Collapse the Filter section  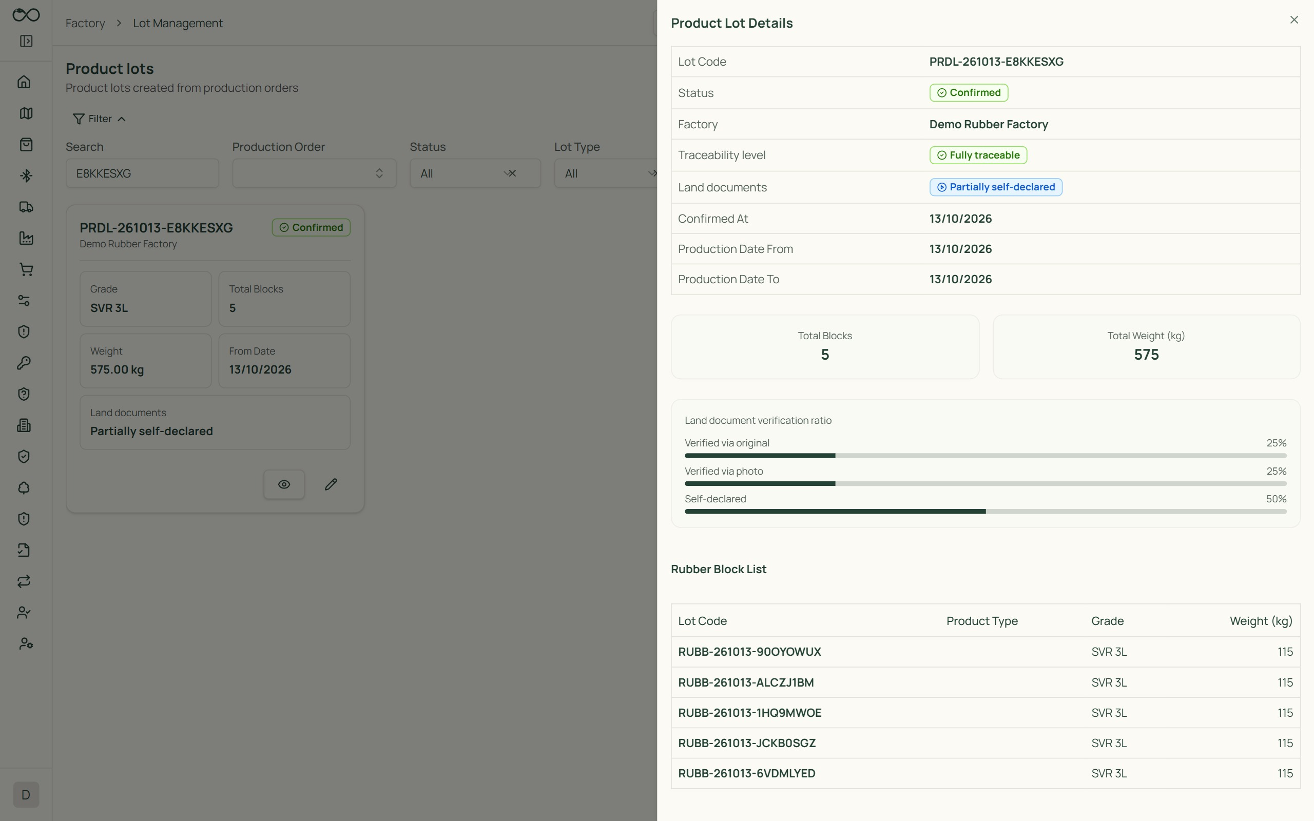coord(99,119)
